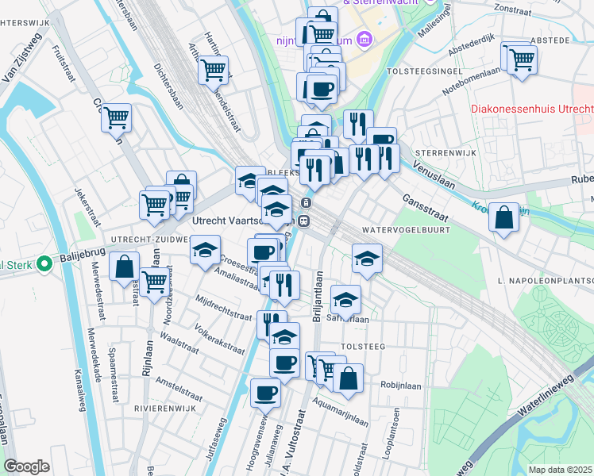Click the coffee cup marker near Hoogravenseweg
The width and height of the screenshot is (594, 476).
(265, 393)
